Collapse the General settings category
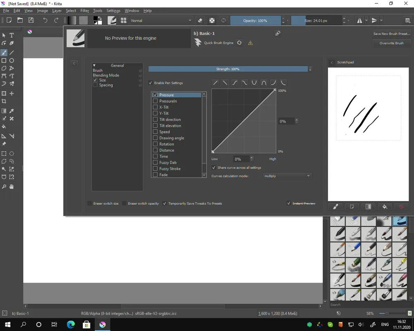 pos(94,65)
